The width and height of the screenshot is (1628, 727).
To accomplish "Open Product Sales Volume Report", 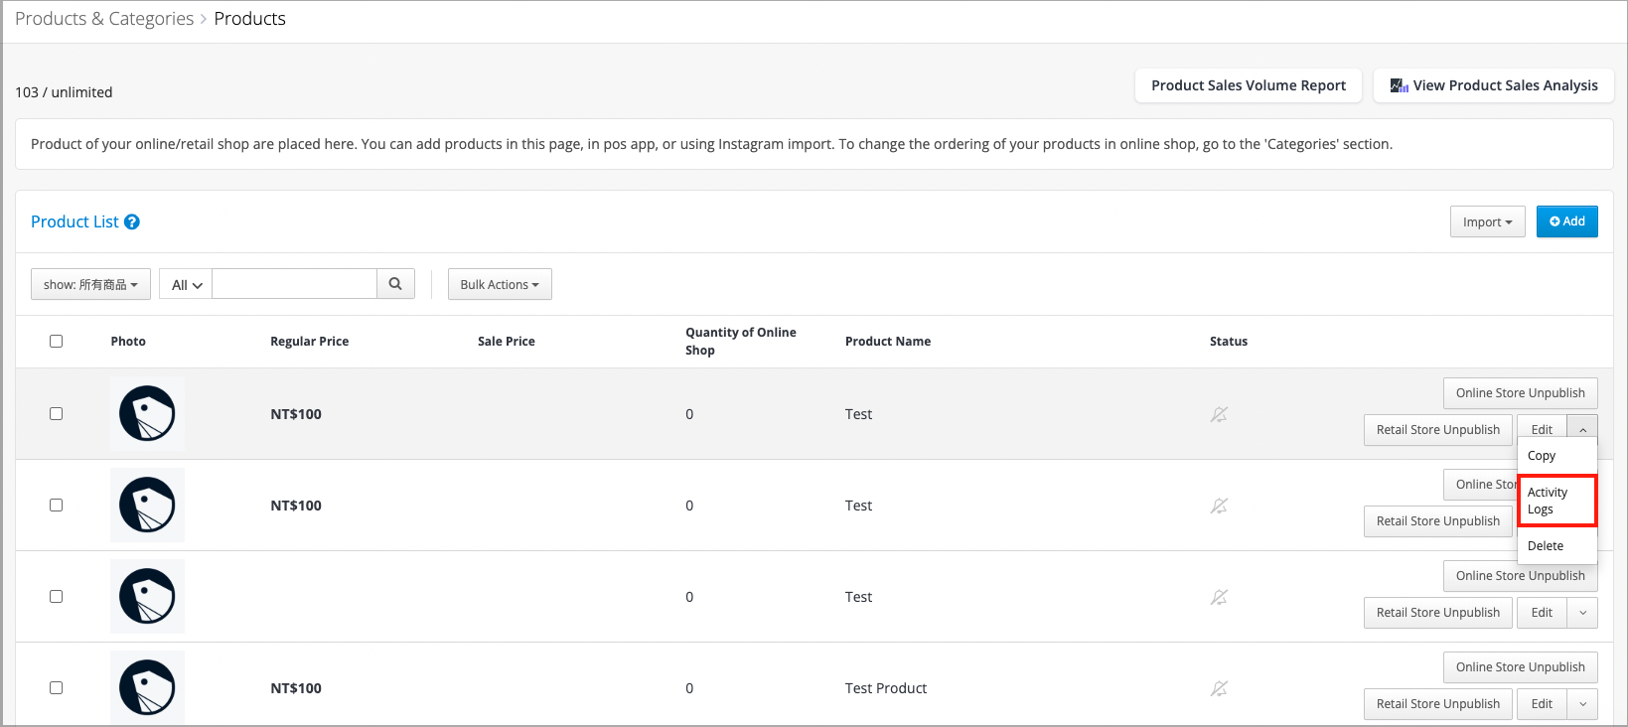I will [x=1249, y=85].
